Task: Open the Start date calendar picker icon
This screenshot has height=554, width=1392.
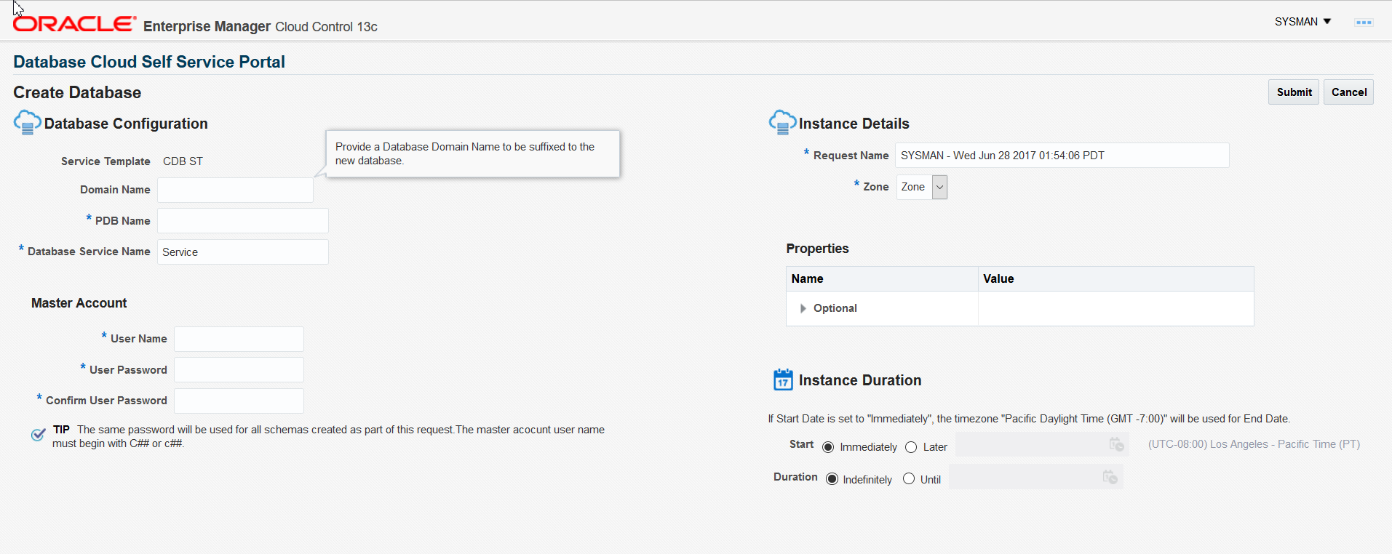Action: [x=1116, y=444]
